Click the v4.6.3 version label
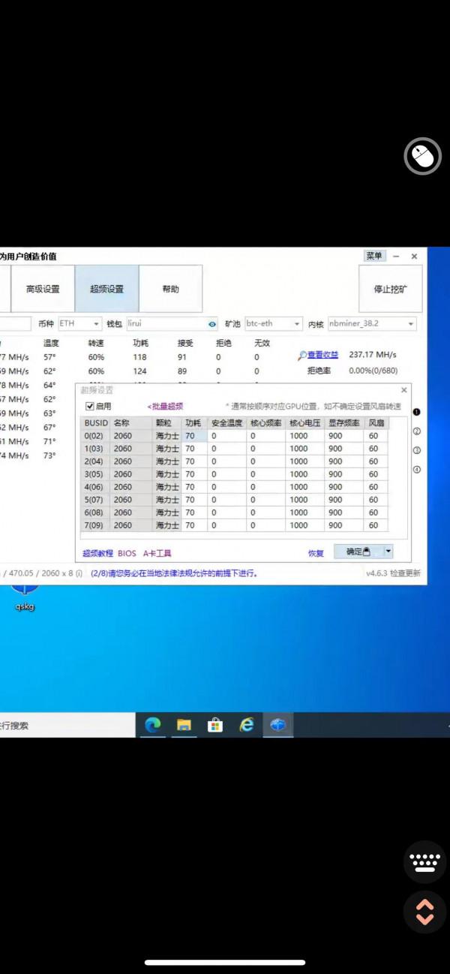 click(x=376, y=573)
